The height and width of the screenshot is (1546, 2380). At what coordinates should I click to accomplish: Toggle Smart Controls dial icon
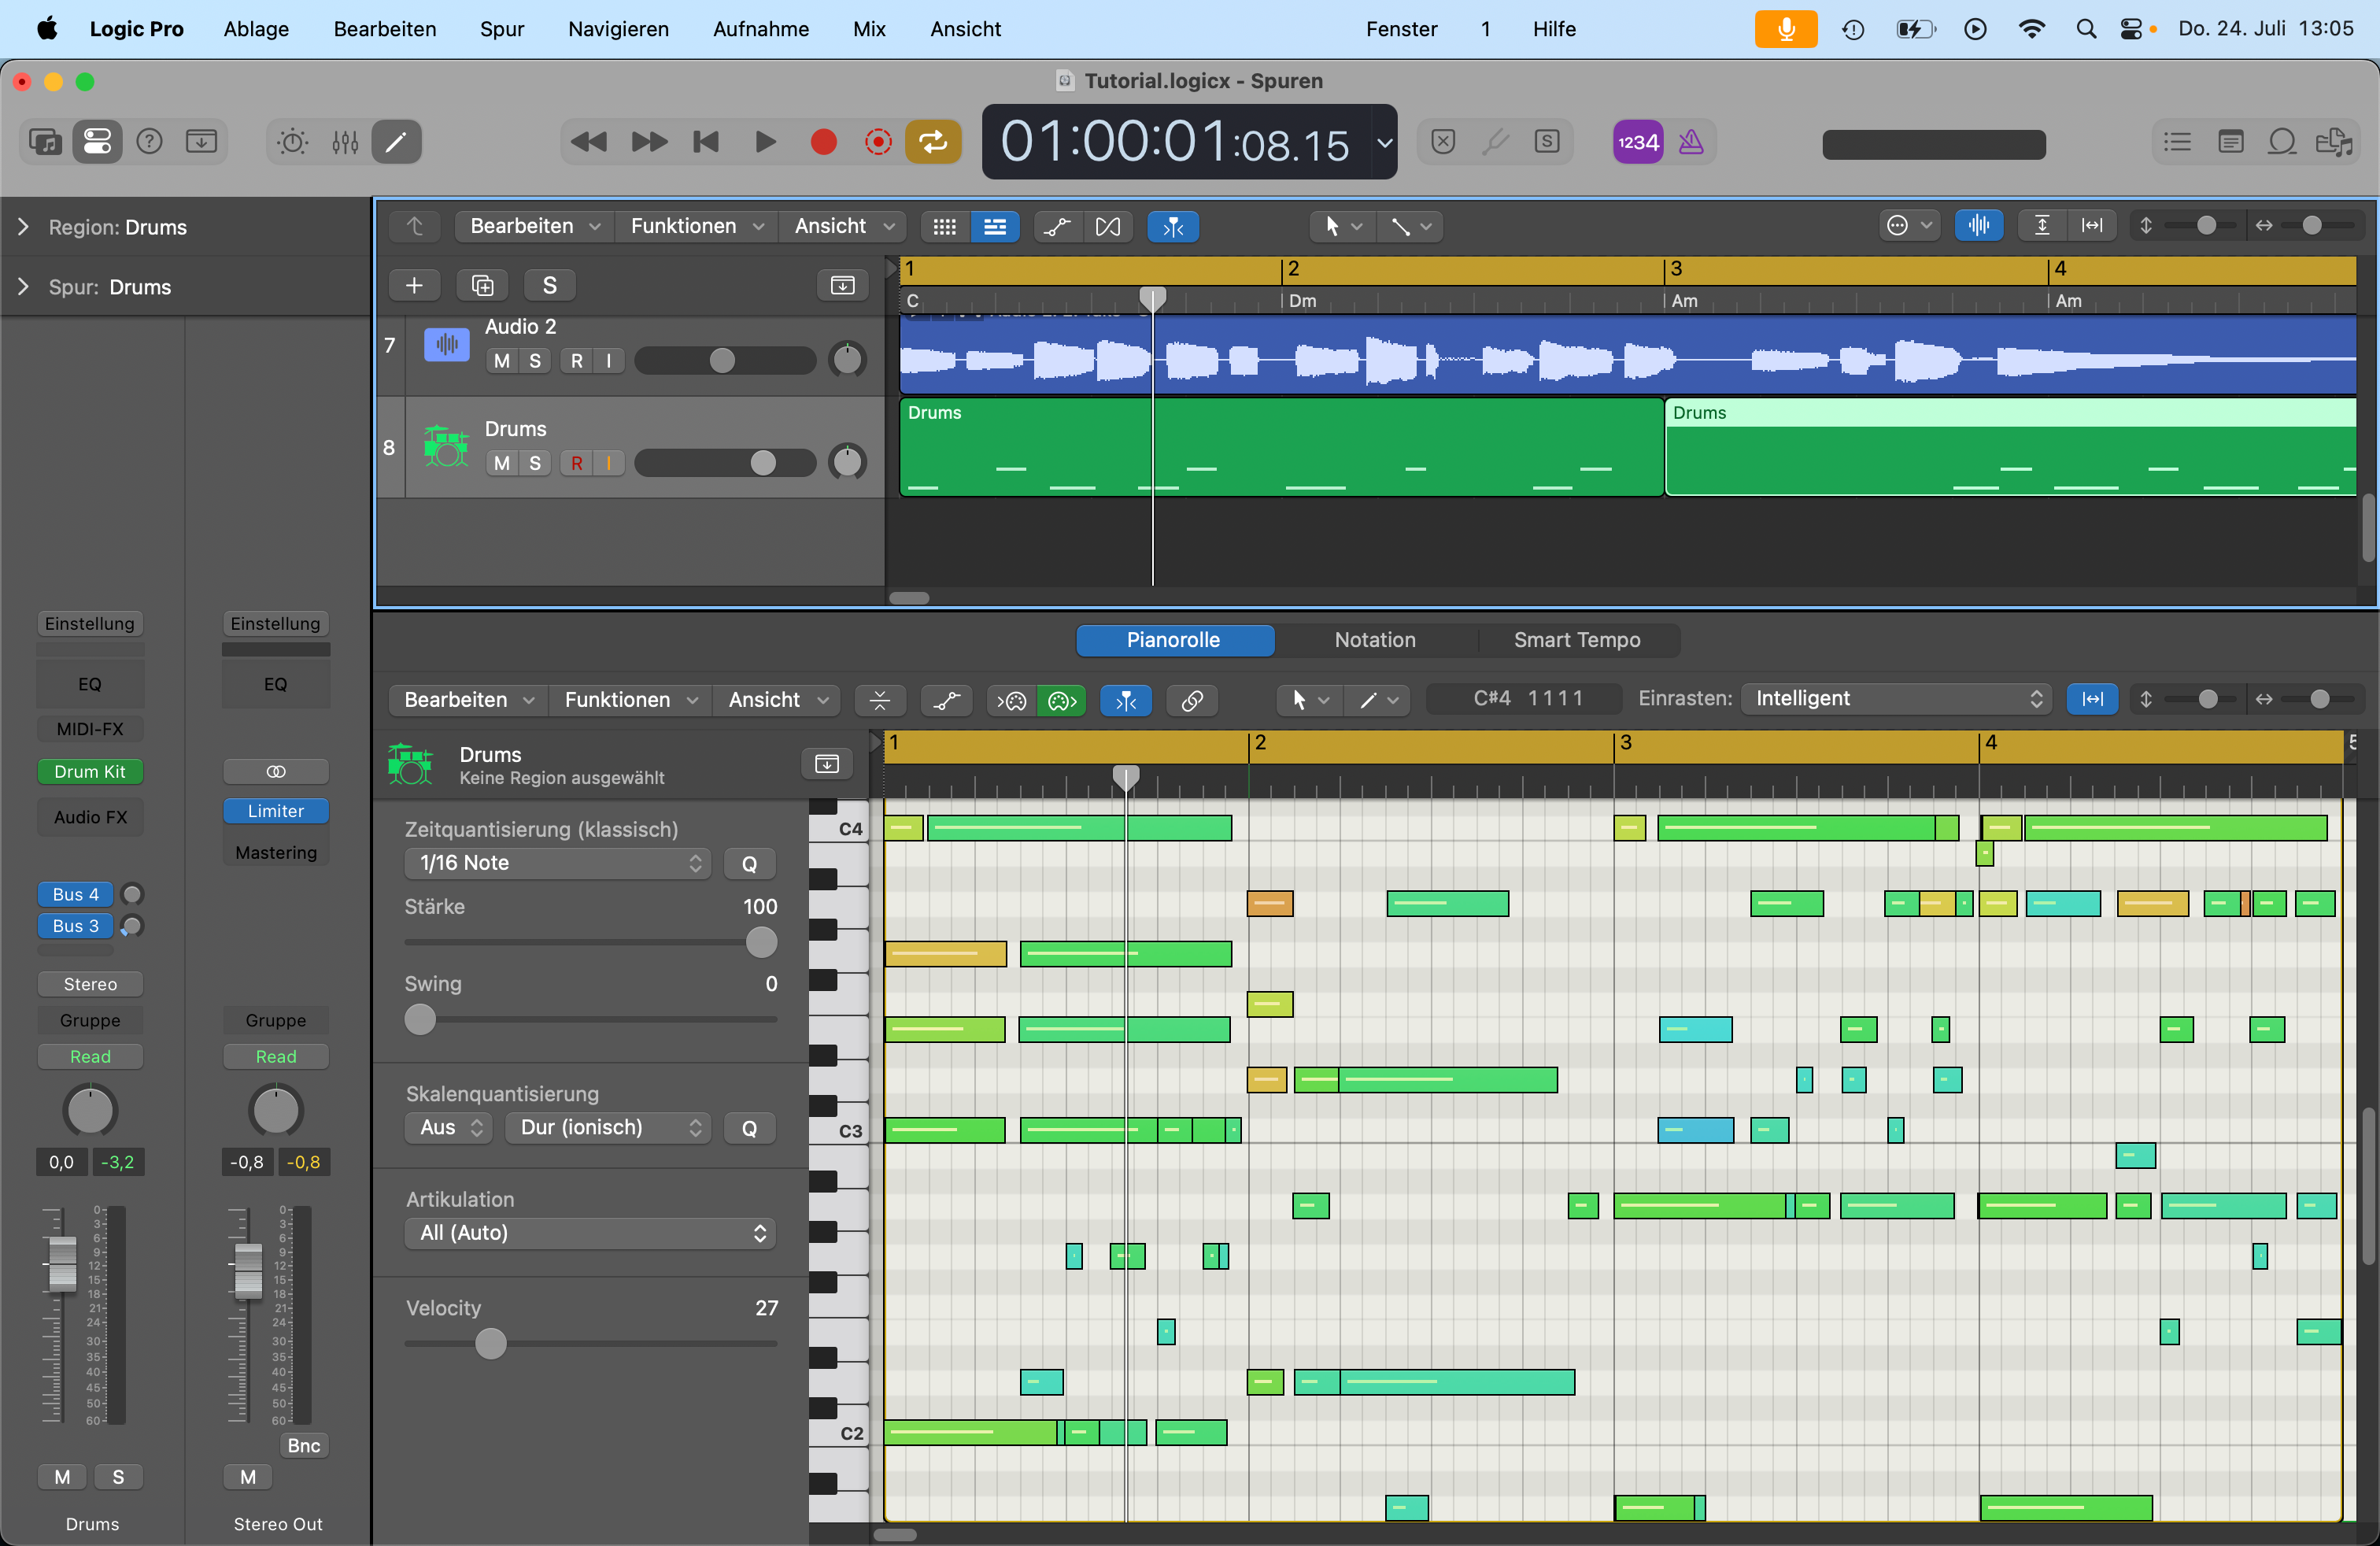[x=293, y=142]
